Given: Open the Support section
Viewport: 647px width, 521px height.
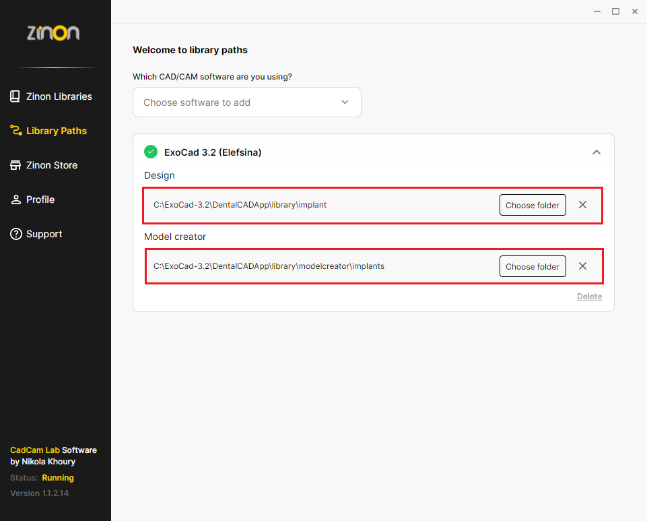Looking at the screenshot, I should click(36, 234).
